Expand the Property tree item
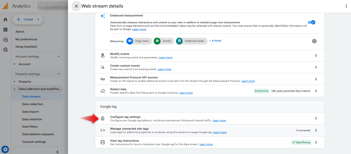 tap(15, 82)
